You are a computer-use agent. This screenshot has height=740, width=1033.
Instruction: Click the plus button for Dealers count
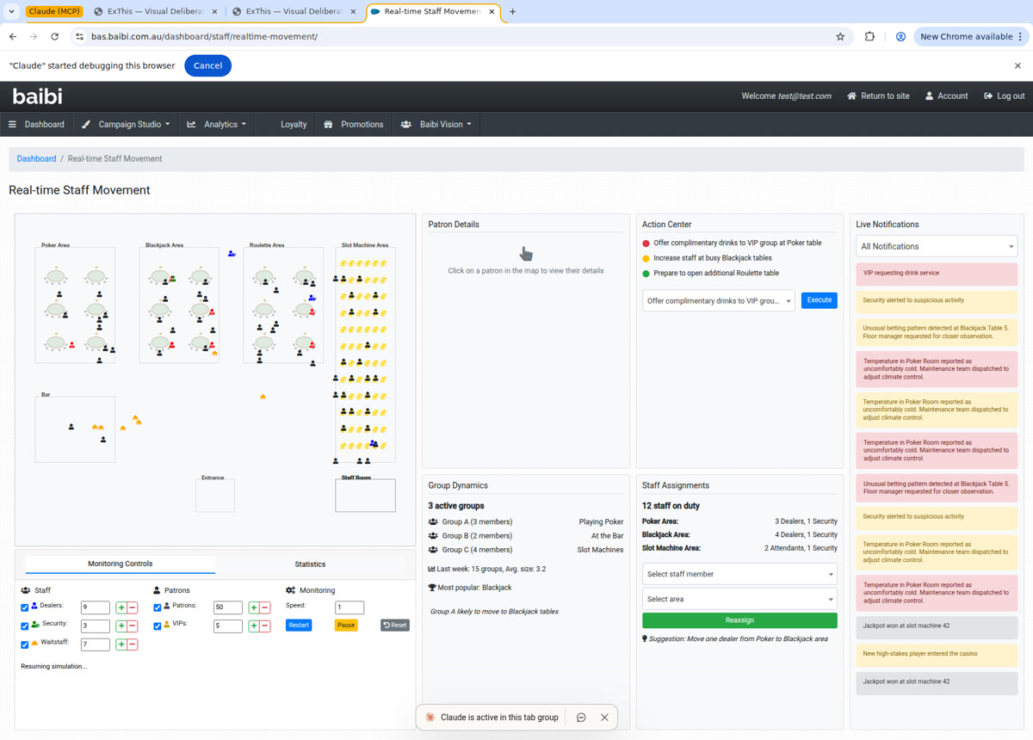(x=121, y=607)
